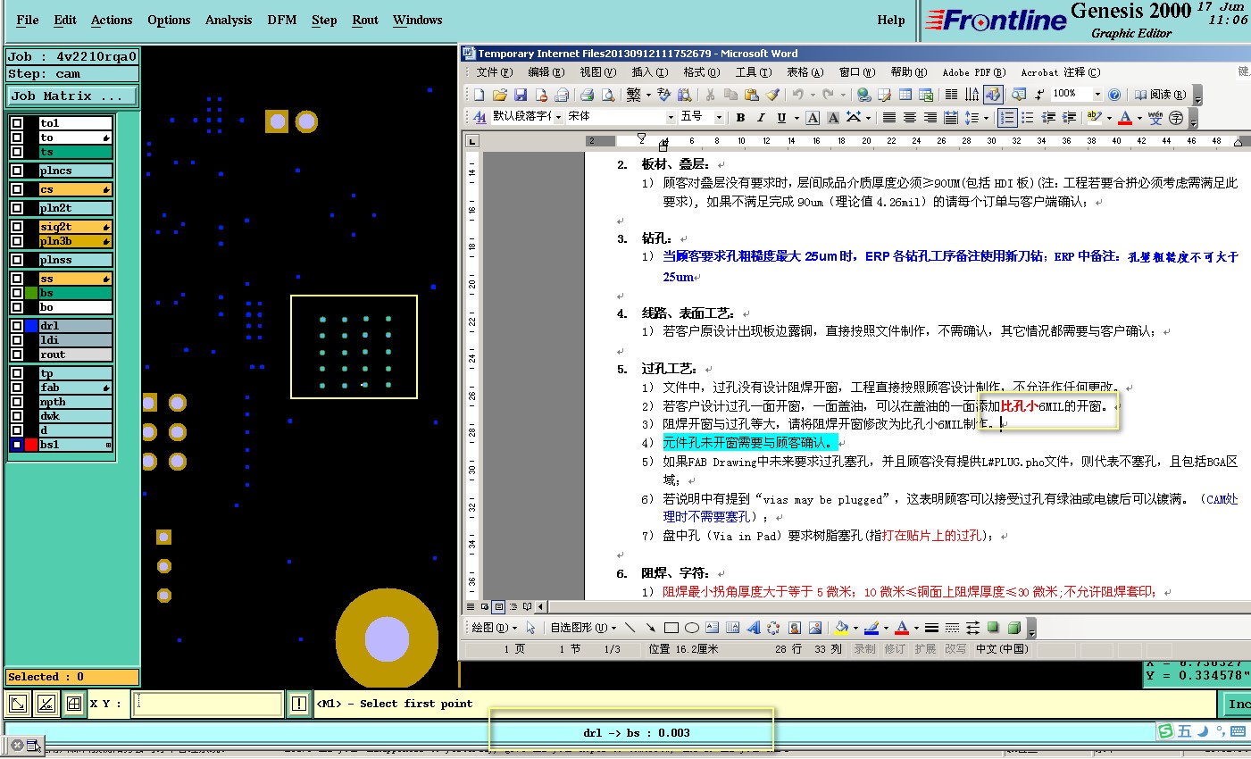Expand the 自选图形 AutoShapes dropdown

[583, 628]
